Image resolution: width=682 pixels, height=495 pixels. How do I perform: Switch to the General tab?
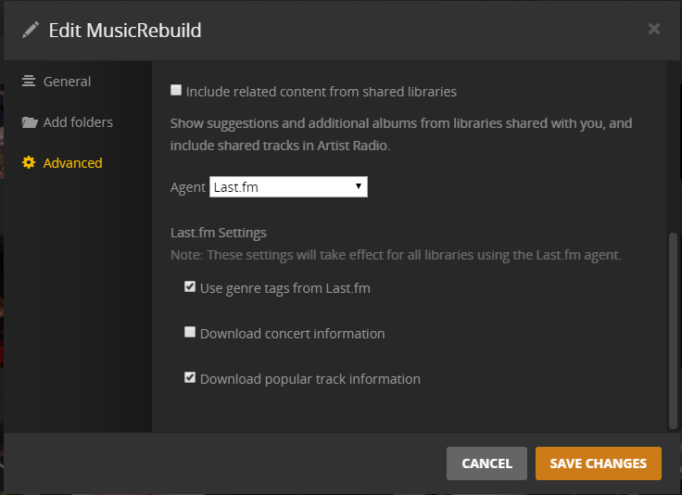pyautogui.click(x=67, y=82)
